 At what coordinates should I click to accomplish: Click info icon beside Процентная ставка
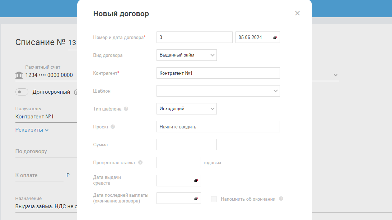[140, 162]
